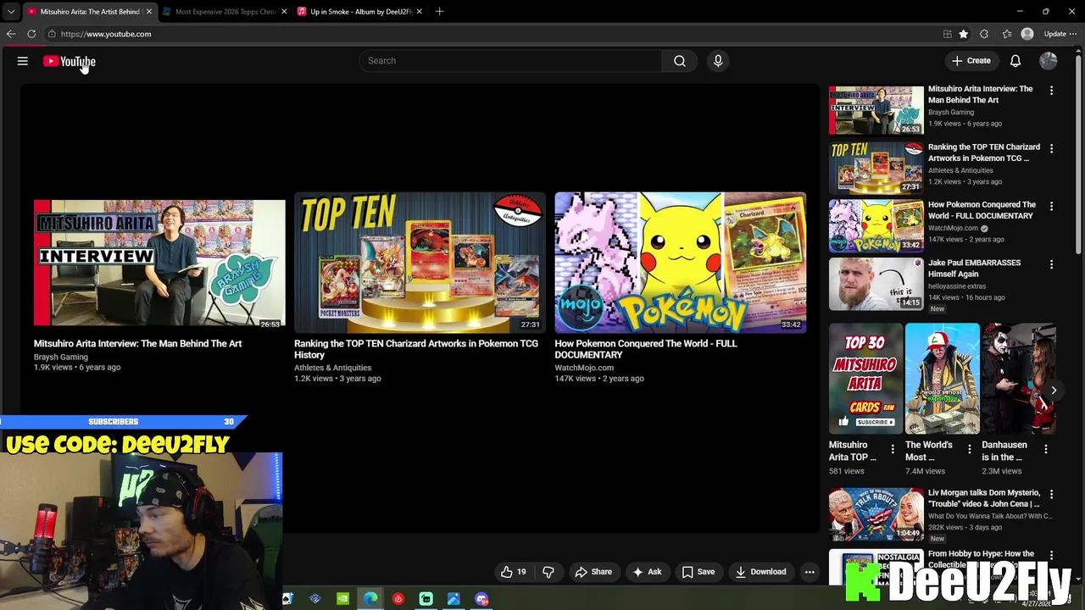
Task: Open the browser extensions icon
Action: pos(984,34)
